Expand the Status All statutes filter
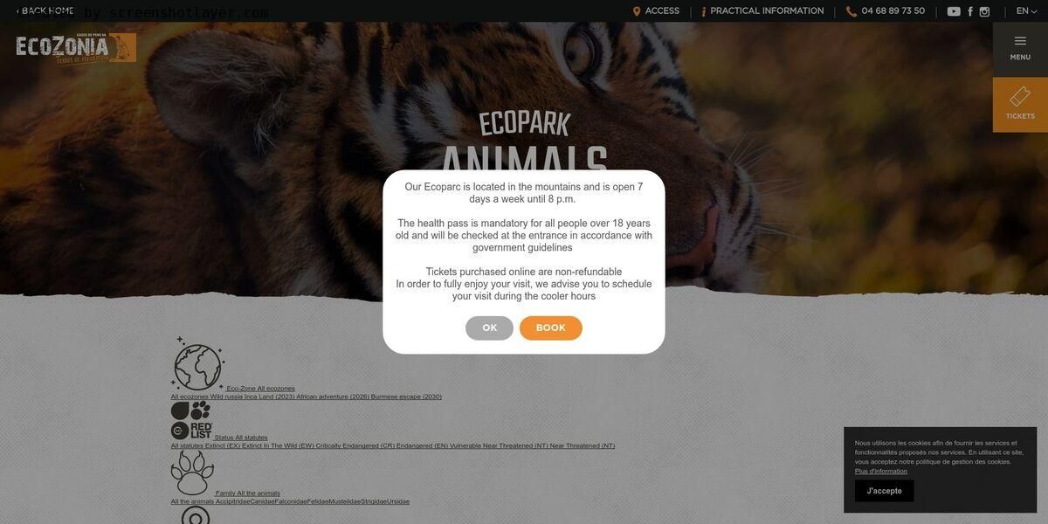Image resolution: width=1048 pixels, height=524 pixels. click(x=241, y=438)
